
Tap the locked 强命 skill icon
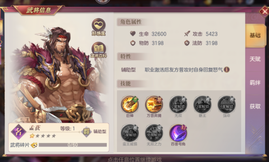[226, 104]
